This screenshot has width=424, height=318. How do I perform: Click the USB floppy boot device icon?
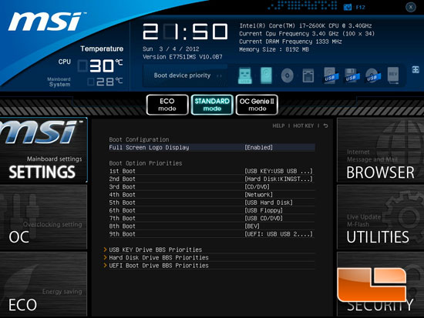click(x=352, y=75)
